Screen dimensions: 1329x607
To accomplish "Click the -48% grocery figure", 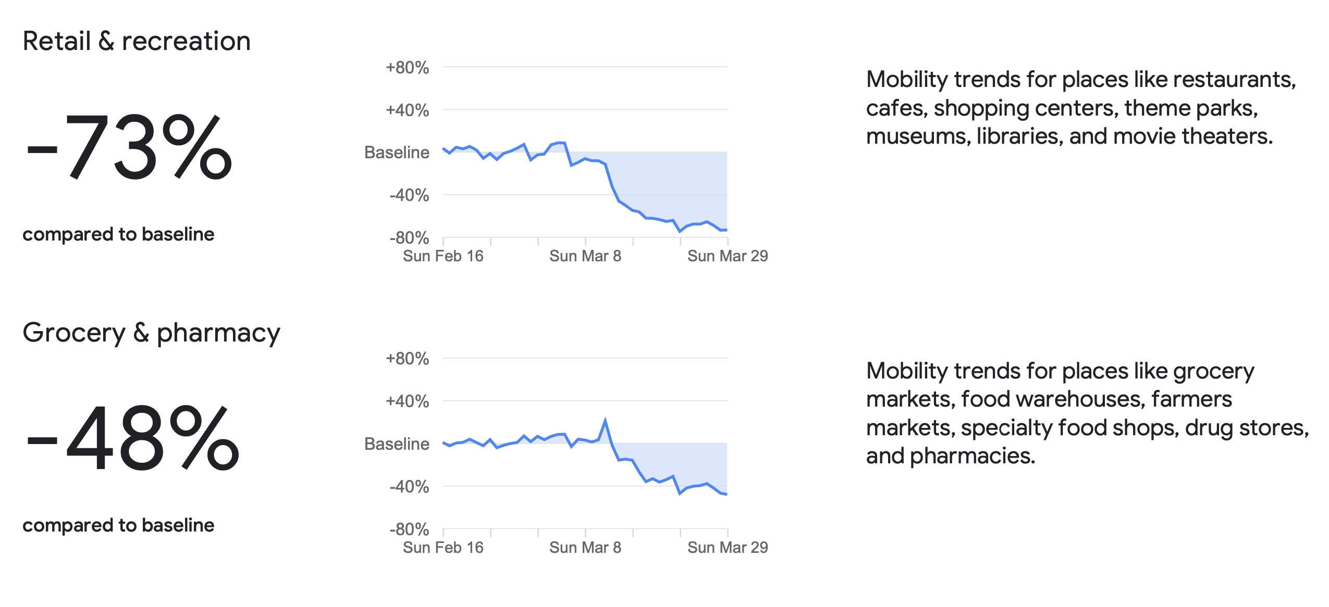I will [x=133, y=438].
